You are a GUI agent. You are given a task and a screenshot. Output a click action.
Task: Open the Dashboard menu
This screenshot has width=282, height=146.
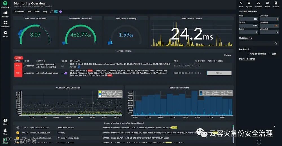point(19,12)
